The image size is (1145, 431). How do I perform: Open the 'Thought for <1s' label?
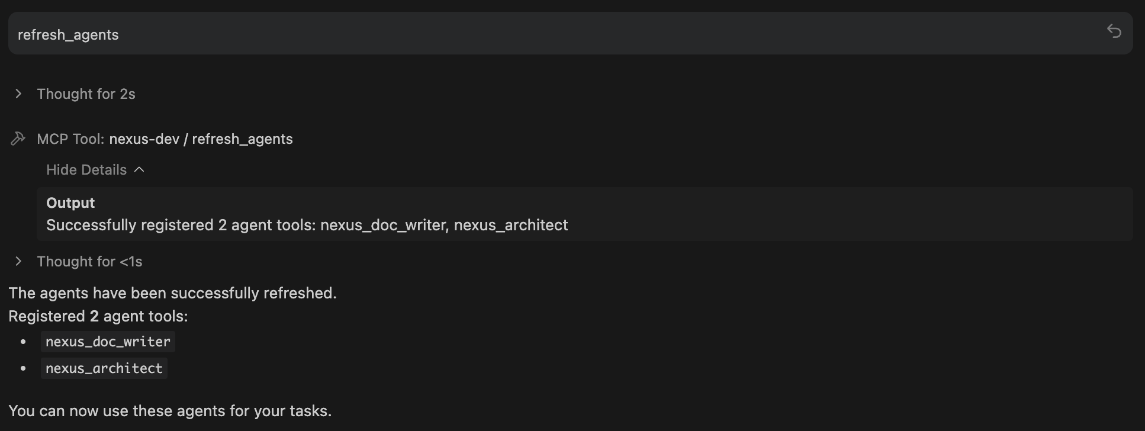[x=89, y=261]
